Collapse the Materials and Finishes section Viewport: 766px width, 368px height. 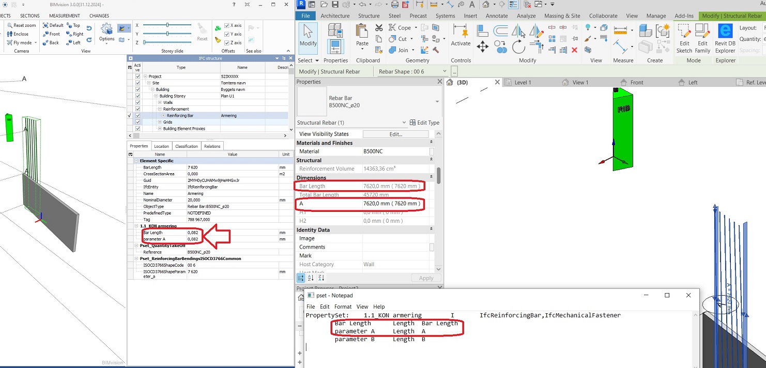click(x=432, y=143)
